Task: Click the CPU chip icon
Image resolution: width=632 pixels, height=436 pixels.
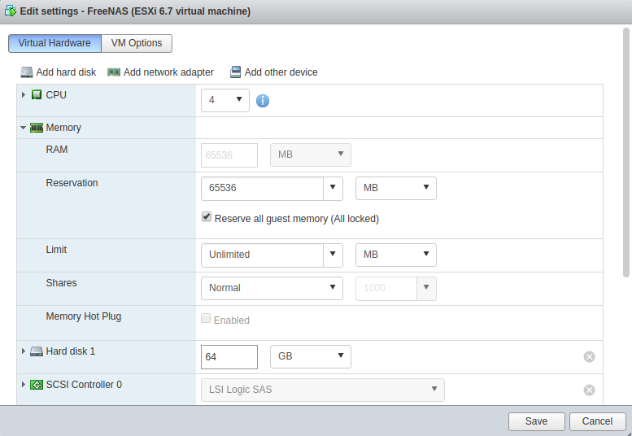Action: click(x=37, y=94)
